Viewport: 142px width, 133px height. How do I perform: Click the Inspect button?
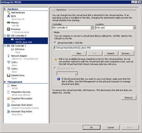[x=111, y=53]
